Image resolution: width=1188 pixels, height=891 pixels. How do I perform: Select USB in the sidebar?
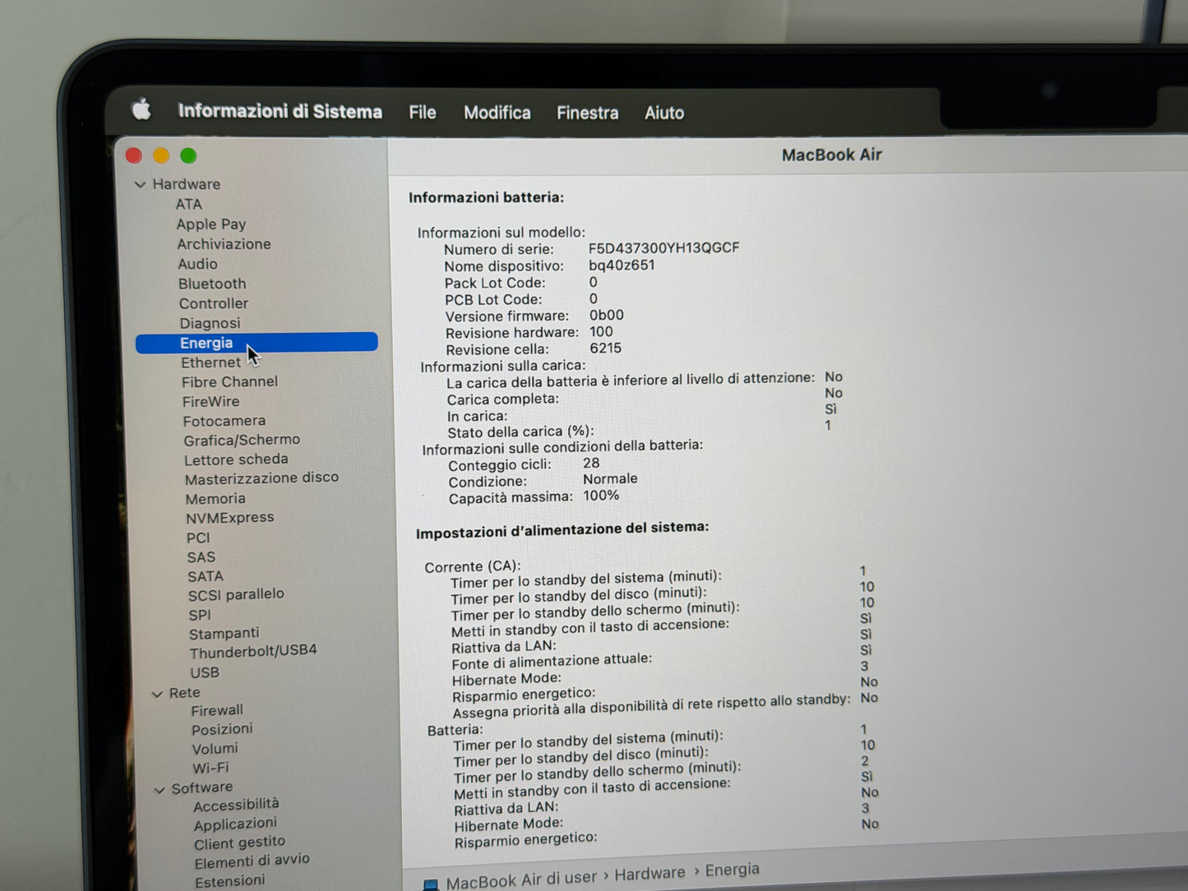point(205,672)
